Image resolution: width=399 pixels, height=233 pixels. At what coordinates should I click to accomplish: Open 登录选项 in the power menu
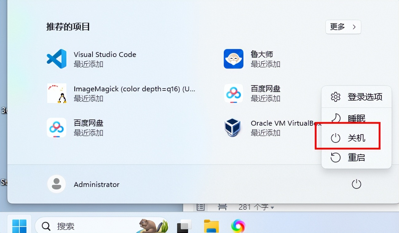pos(357,97)
